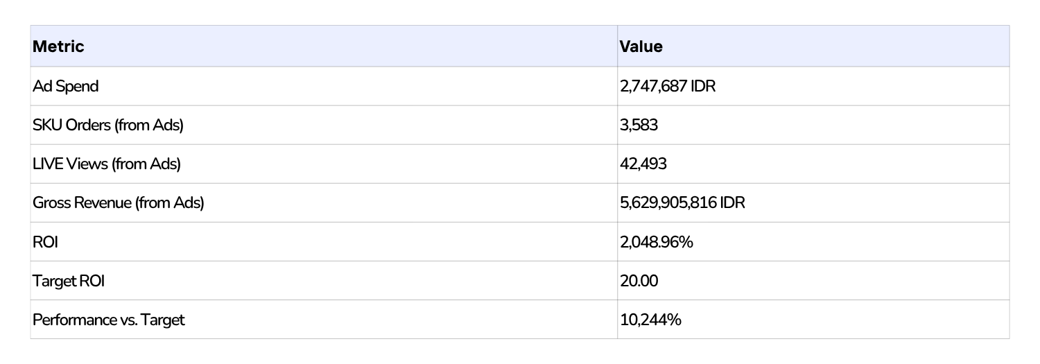Select the Value column header
The image size is (1040, 364).
[641, 46]
